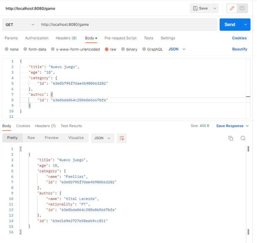Open the Test Results tab
Image resolution: width=257 pixels, height=243 pixels.
pos(71,126)
